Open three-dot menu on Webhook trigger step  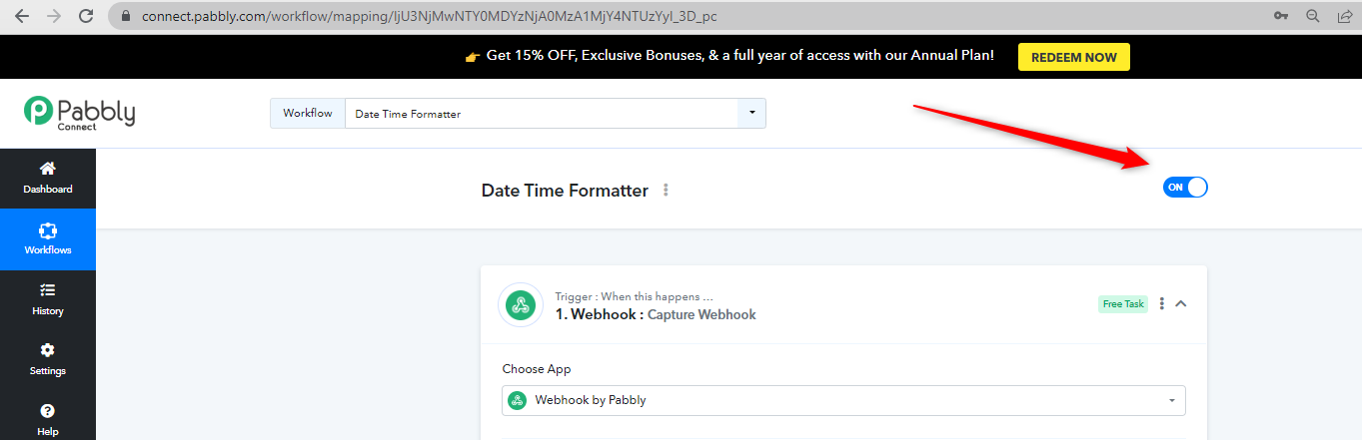tap(1161, 303)
